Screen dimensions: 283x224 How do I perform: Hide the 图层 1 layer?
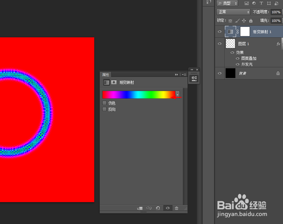[220, 44]
